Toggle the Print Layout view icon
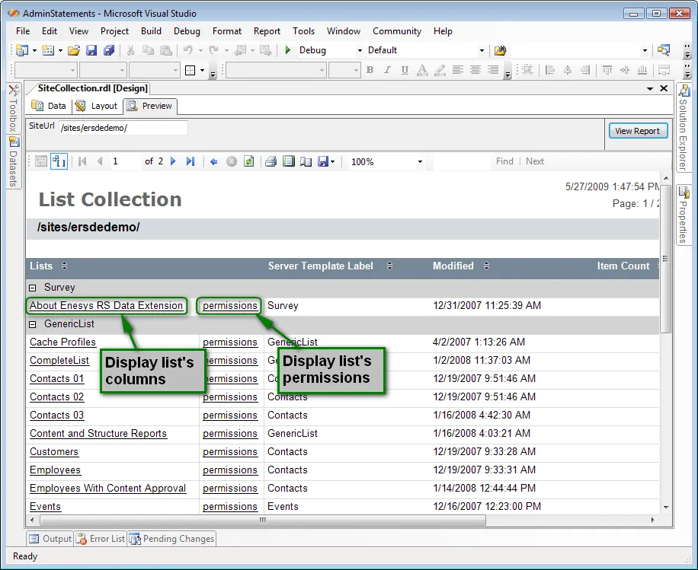The height and width of the screenshot is (570, 698). pyautogui.click(x=288, y=161)
